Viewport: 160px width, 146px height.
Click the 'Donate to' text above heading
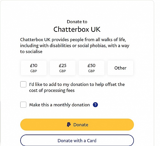click(x=77, y=22)
